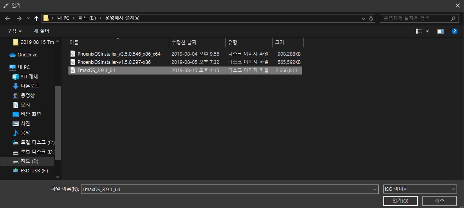Open the '구성' menu
This screenshot has width=464, height=208.
tap(14, 31)
